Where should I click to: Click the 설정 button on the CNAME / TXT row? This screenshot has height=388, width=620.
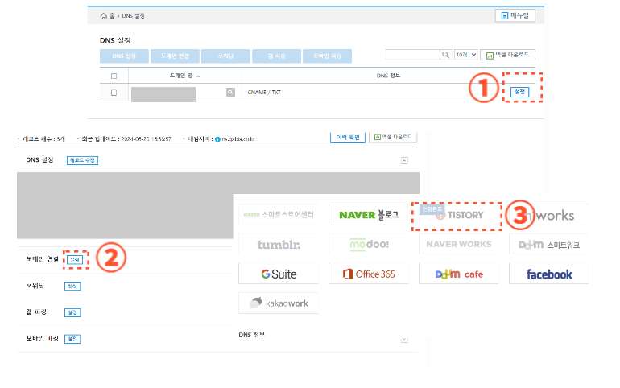[x=519, y=92]
